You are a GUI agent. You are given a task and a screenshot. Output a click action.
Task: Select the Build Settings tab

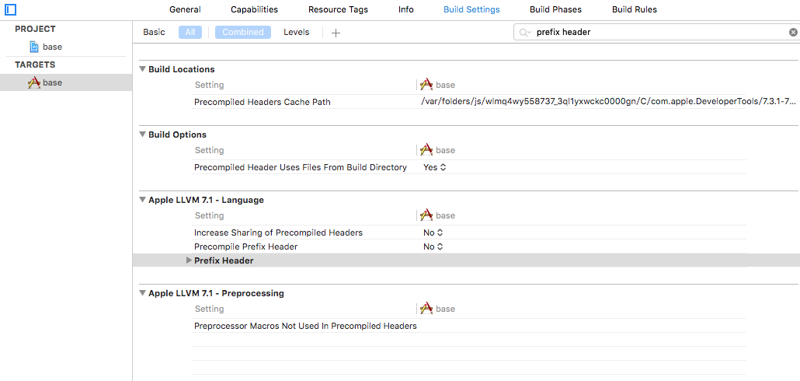[471, 9]
